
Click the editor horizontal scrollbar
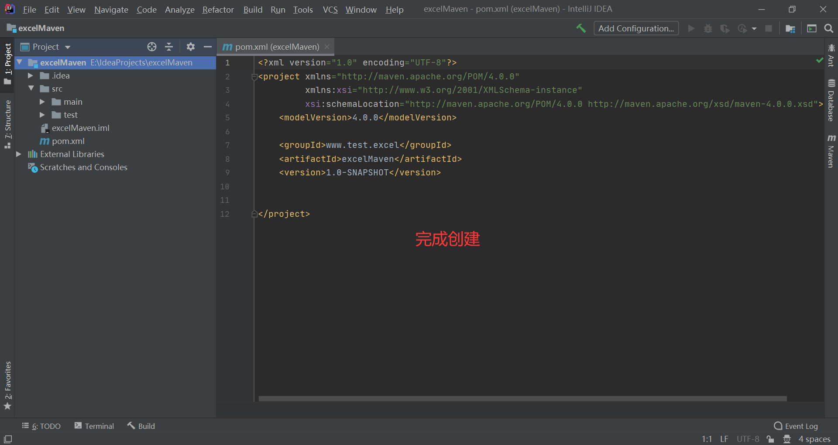522,399
